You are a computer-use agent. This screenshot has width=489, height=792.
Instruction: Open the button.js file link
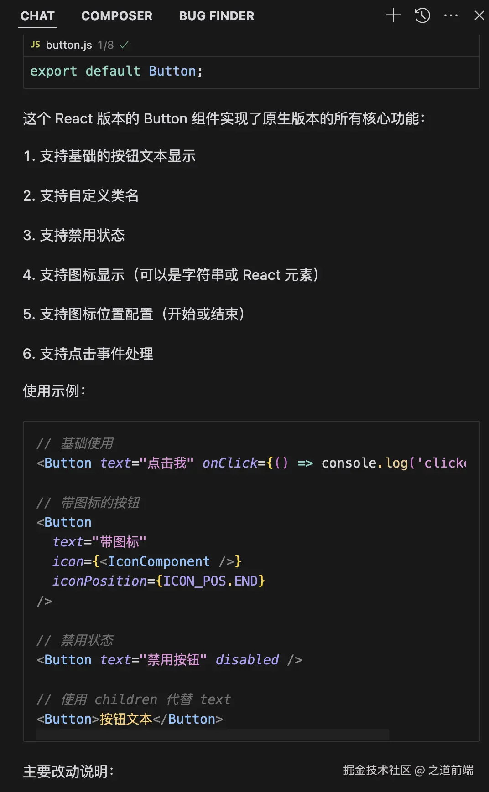click(69, 45)
